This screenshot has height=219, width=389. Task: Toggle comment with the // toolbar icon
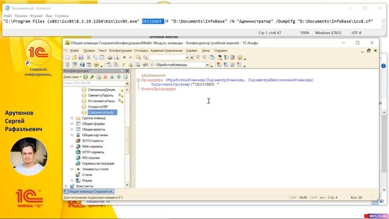click(123, 65)
